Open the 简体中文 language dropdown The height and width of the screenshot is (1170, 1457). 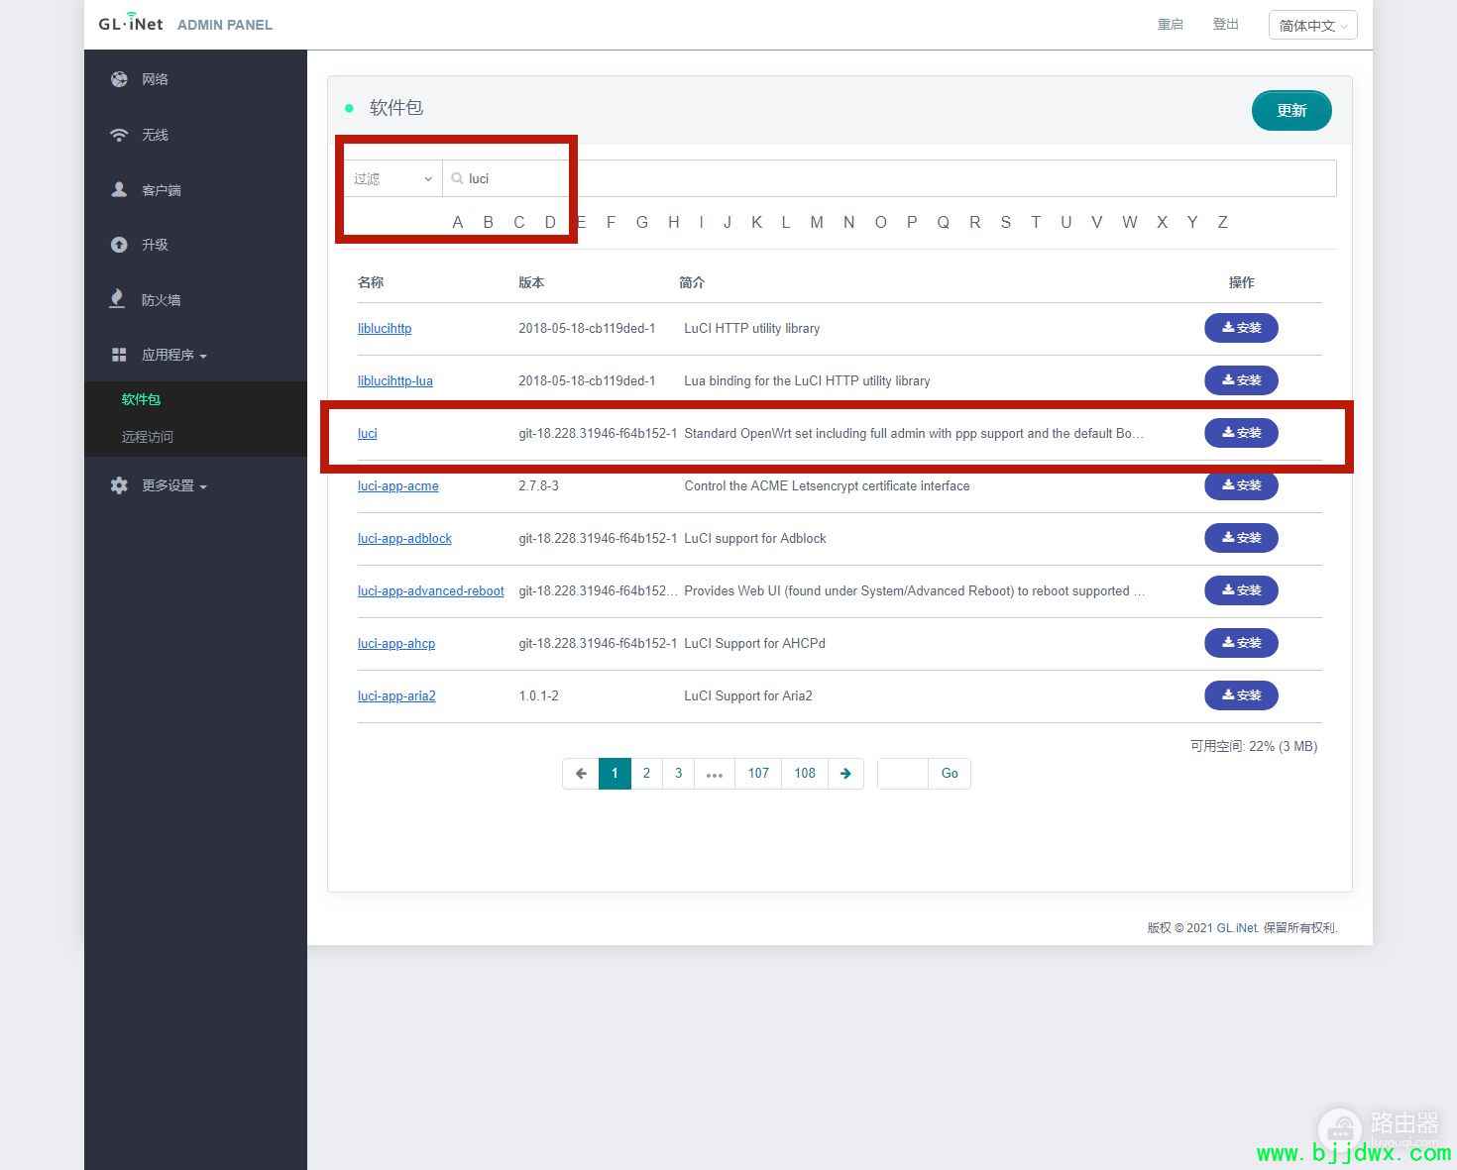[x=1313, y=25]
